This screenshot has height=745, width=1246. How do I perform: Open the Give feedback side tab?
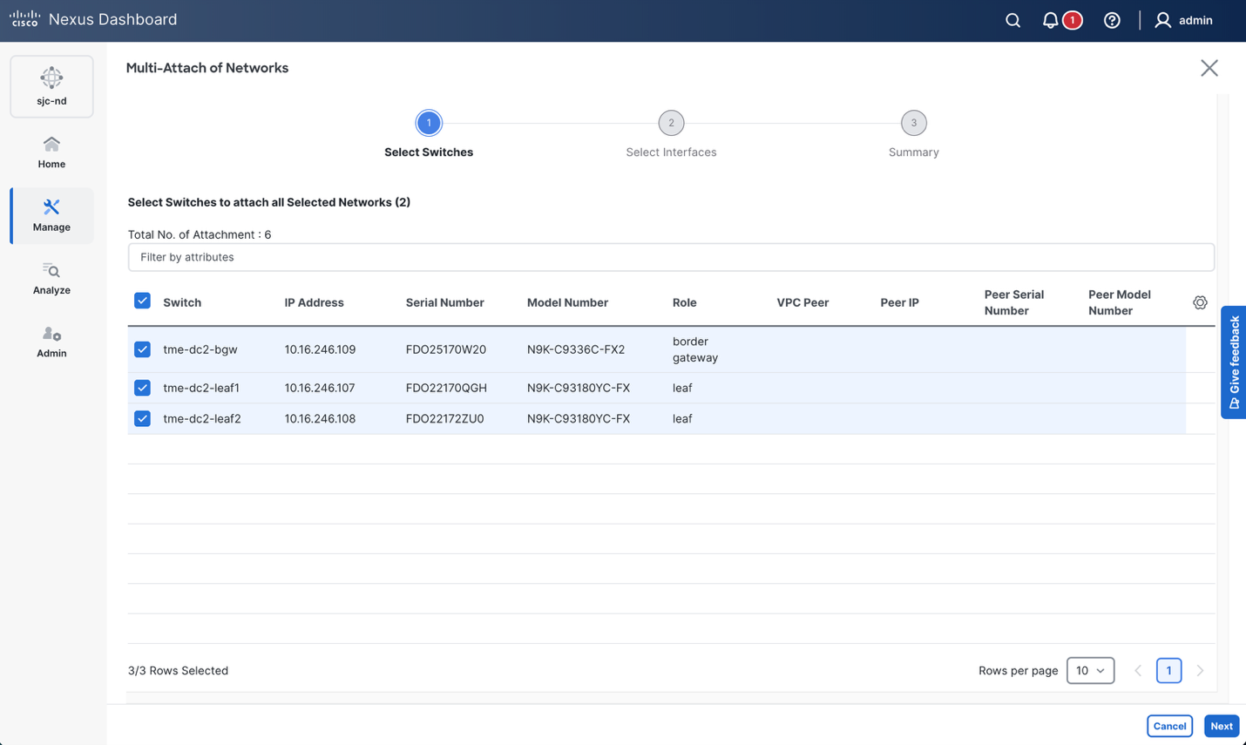point(1234,362)
